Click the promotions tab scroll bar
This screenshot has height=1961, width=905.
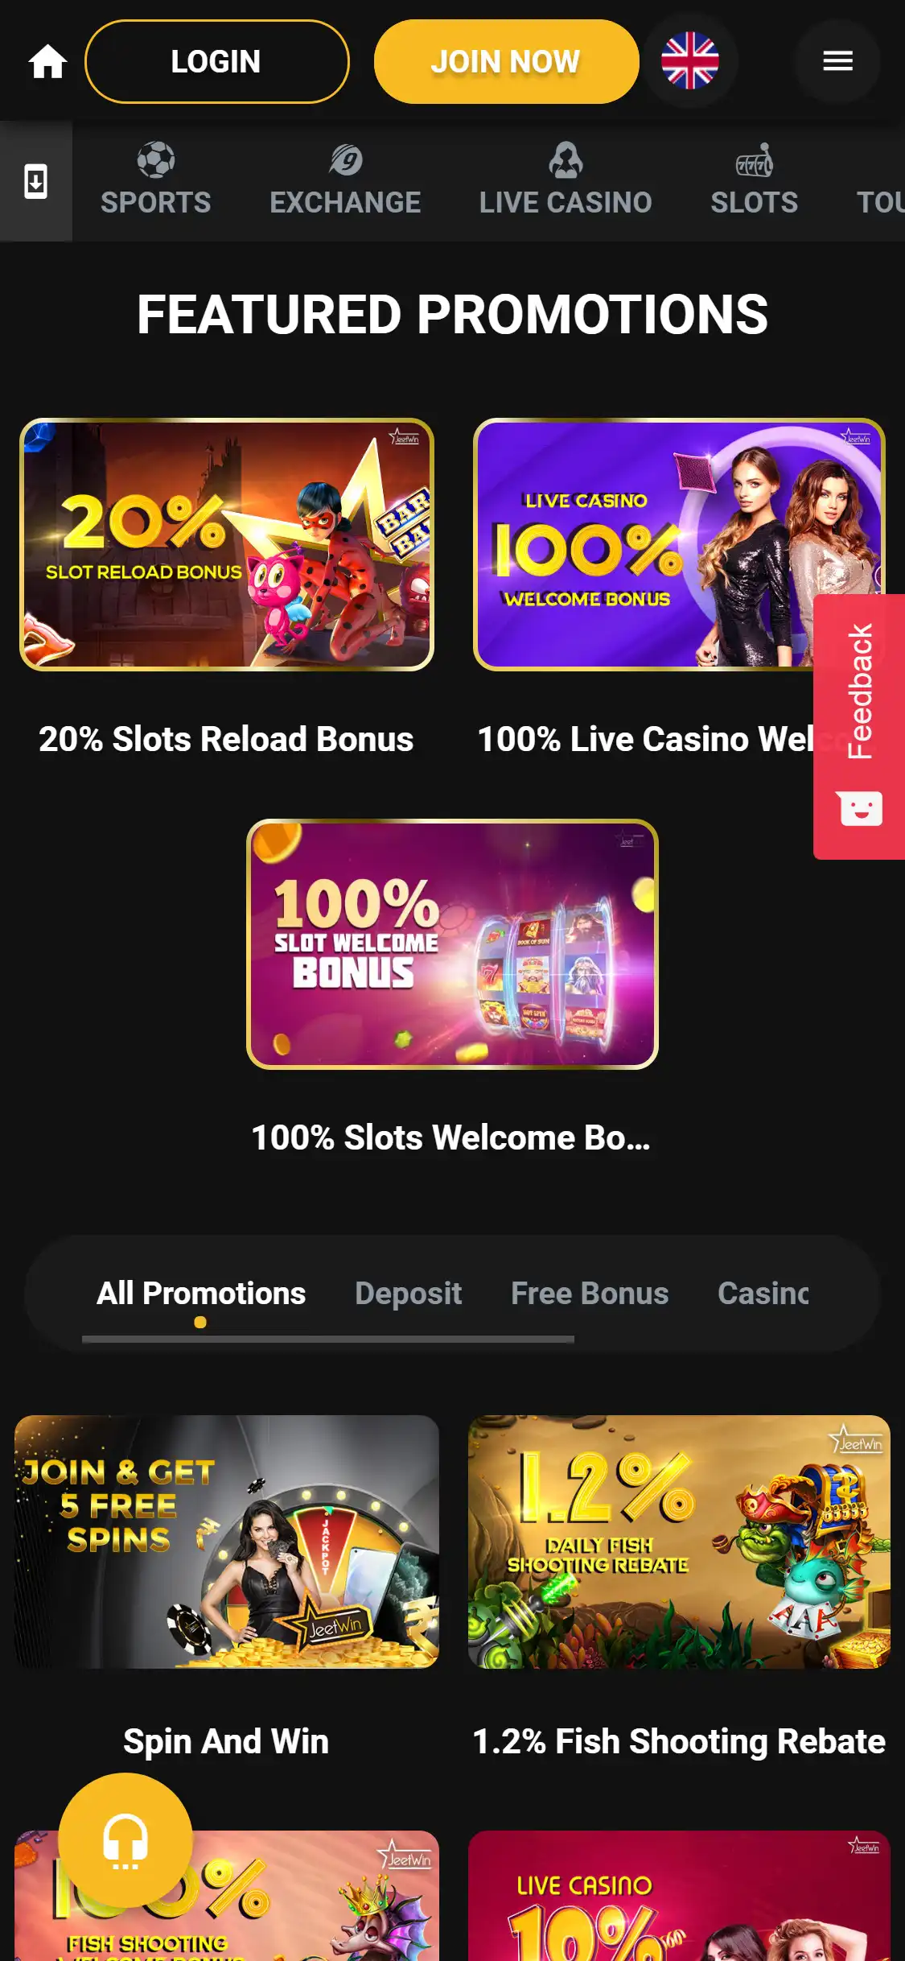point(328,1340)
